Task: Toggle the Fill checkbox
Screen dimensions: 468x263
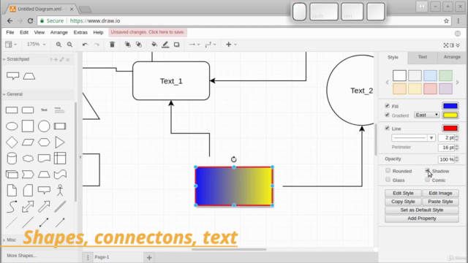Action: (x=387, y=105)
